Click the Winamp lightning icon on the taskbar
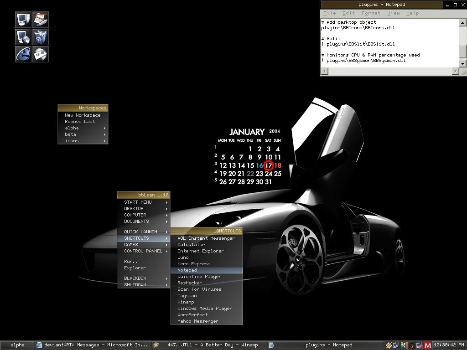This screenshot has height=350, width=467. 156,345
